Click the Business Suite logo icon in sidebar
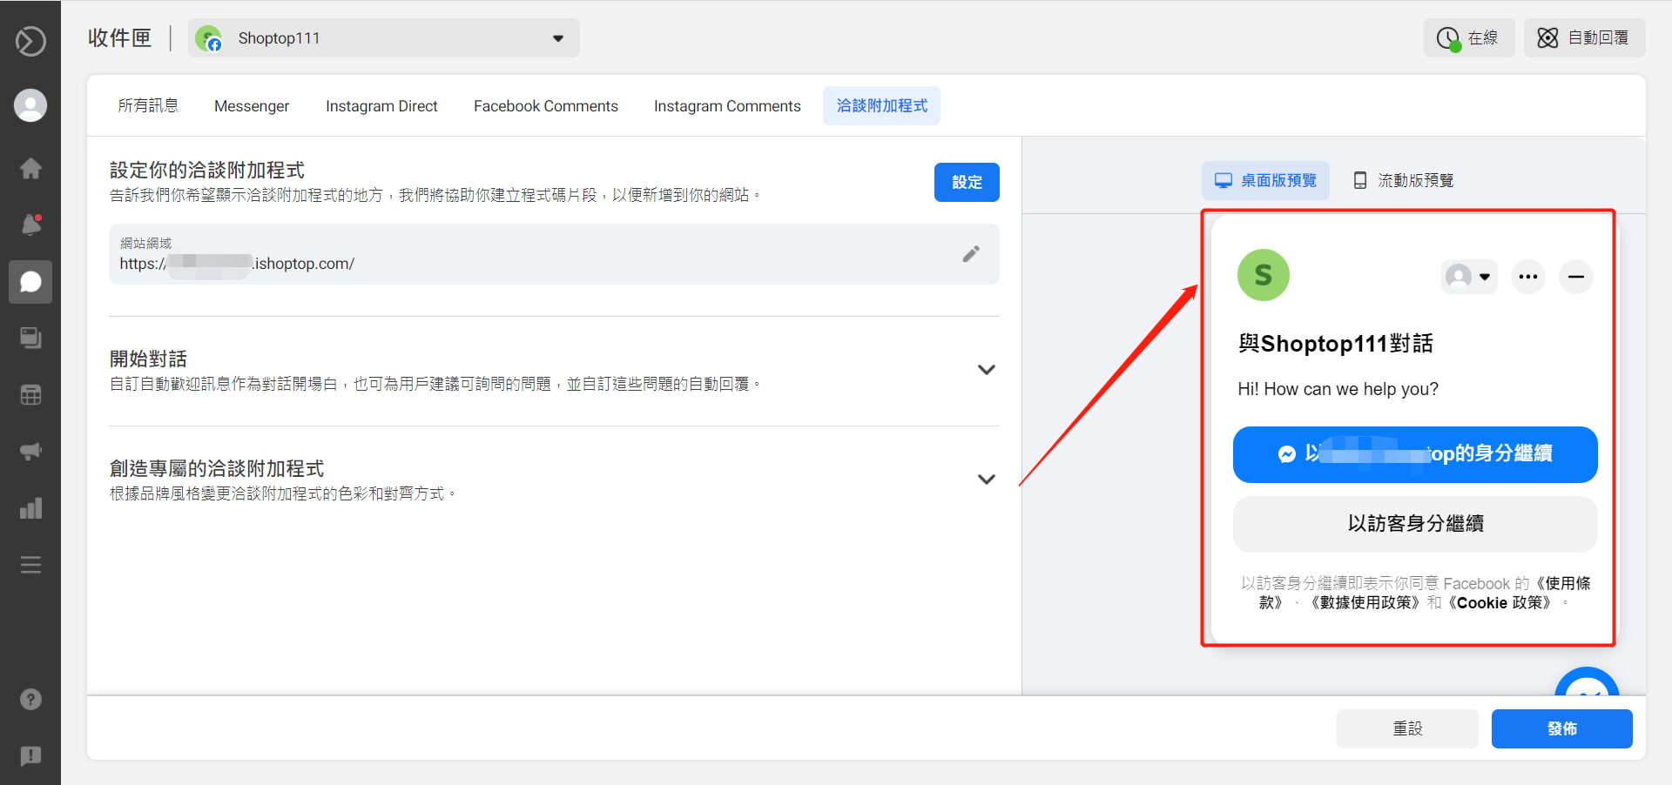The width and height of the screenshot is (1672, 785). coord(30,41)
